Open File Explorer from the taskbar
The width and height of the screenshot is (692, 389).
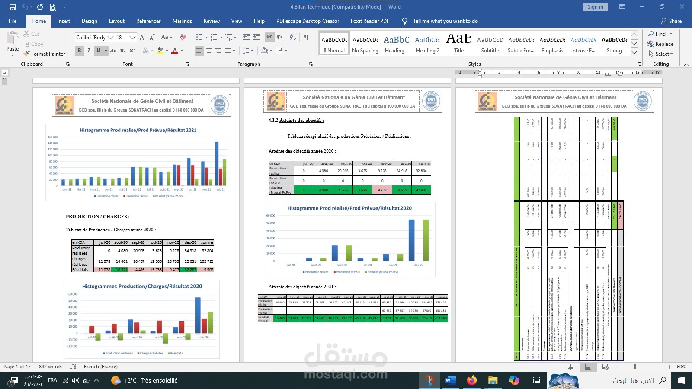coord(493,380)
